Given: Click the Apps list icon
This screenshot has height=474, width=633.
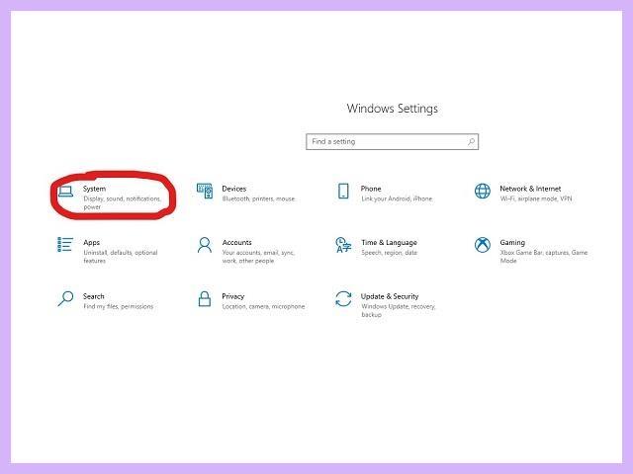Looking at the screenshot, I should click(65, 245).
